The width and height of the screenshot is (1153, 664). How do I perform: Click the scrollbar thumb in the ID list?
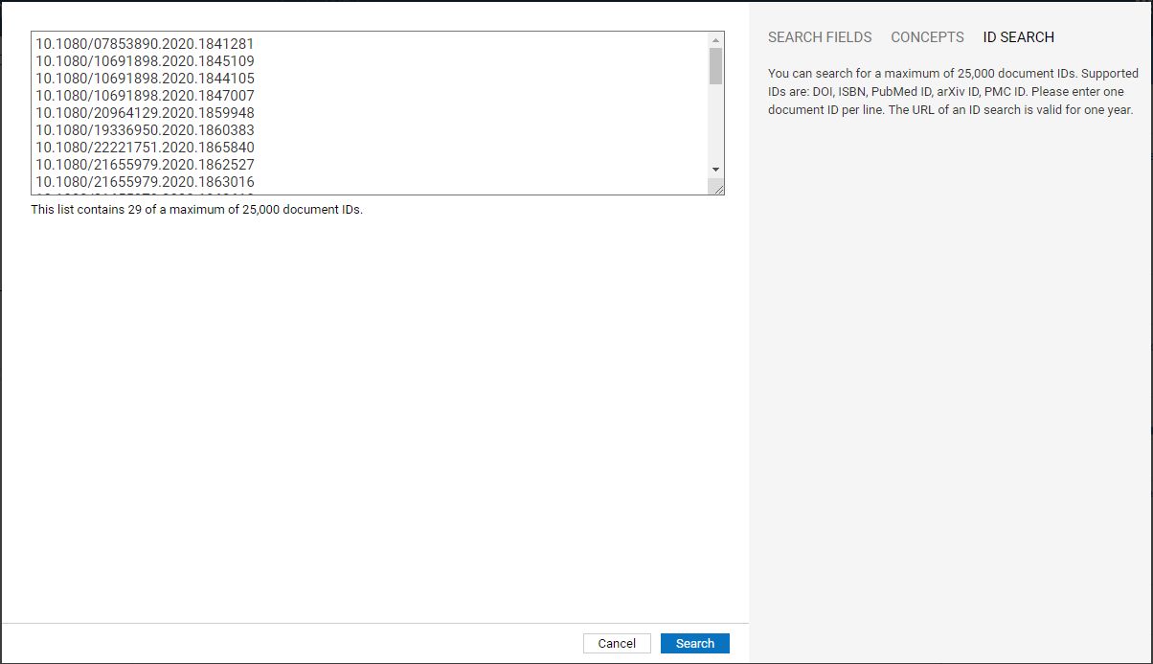click(715, 66)
